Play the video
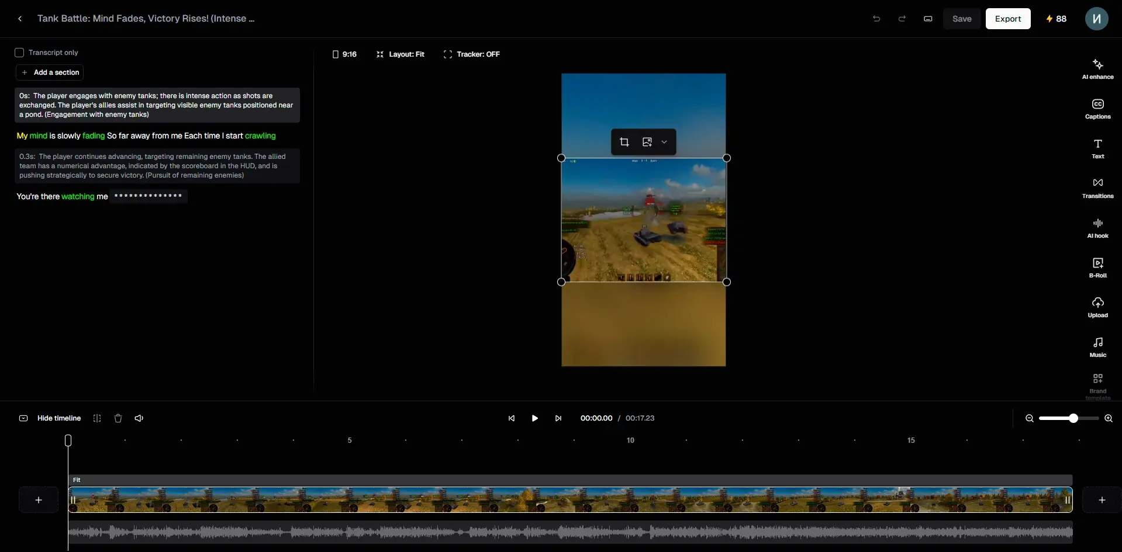1122x552 pixels. (x=534, y=418)
